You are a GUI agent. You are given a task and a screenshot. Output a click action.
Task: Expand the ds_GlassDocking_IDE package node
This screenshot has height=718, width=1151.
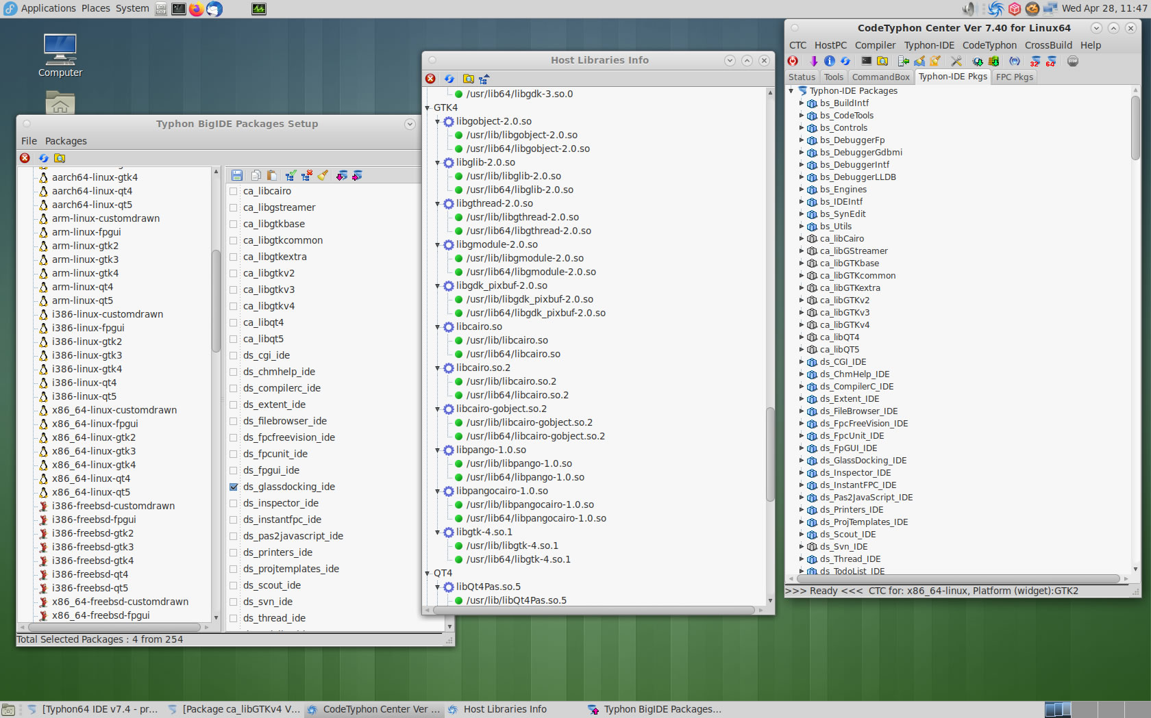click(802, 461)
